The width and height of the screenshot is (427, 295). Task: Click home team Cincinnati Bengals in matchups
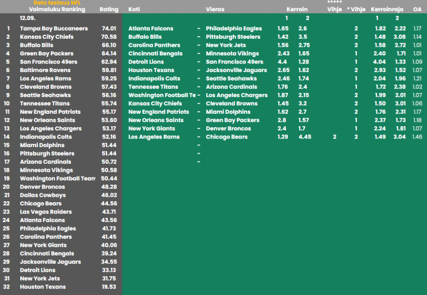(x=155, y=54)
